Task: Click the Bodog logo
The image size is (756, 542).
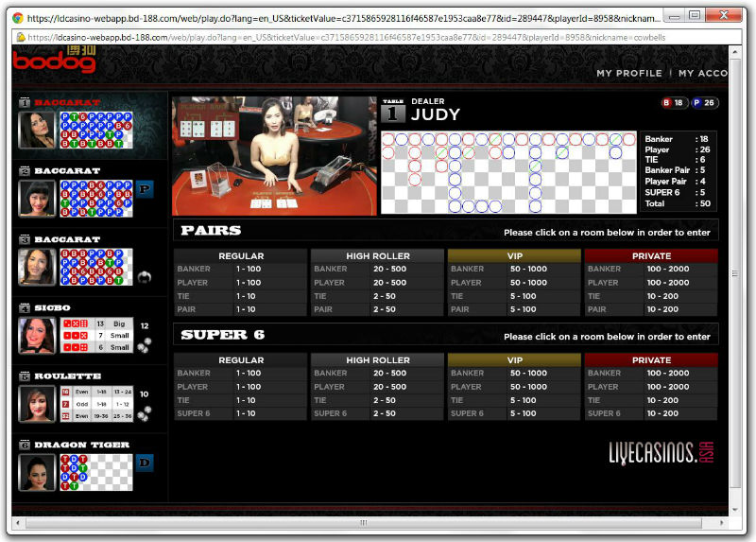Action: point(54,61)
